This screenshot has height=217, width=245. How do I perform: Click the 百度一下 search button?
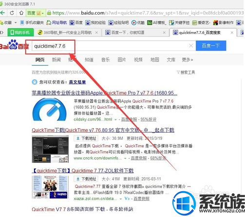click(211, 46)
